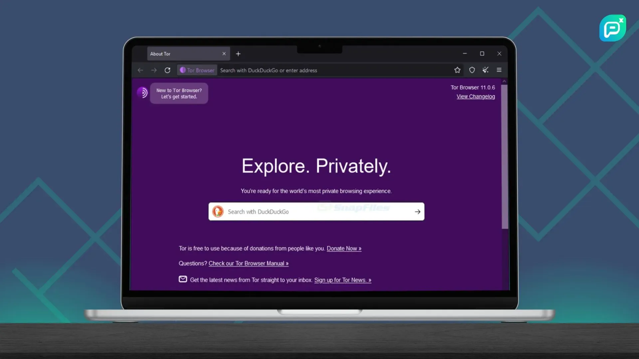The height and width of the screenshot is (359, 639).
Task: Open the 'New to Tor Browser?' onboarding bubble
Action: (179, 93)
